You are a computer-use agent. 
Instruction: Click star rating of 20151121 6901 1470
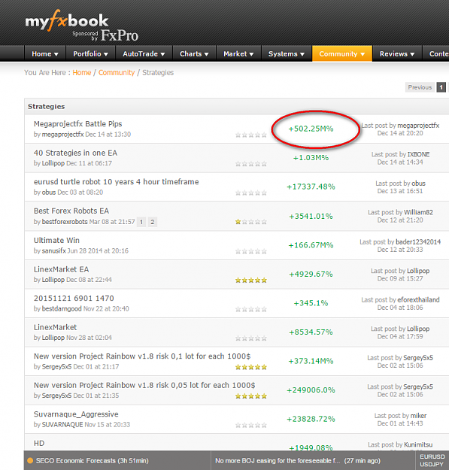coord(251,309)
